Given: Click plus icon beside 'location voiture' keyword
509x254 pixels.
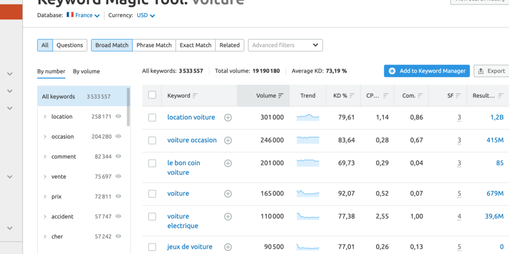Looking at the screenshot, I should pos(228,117).
